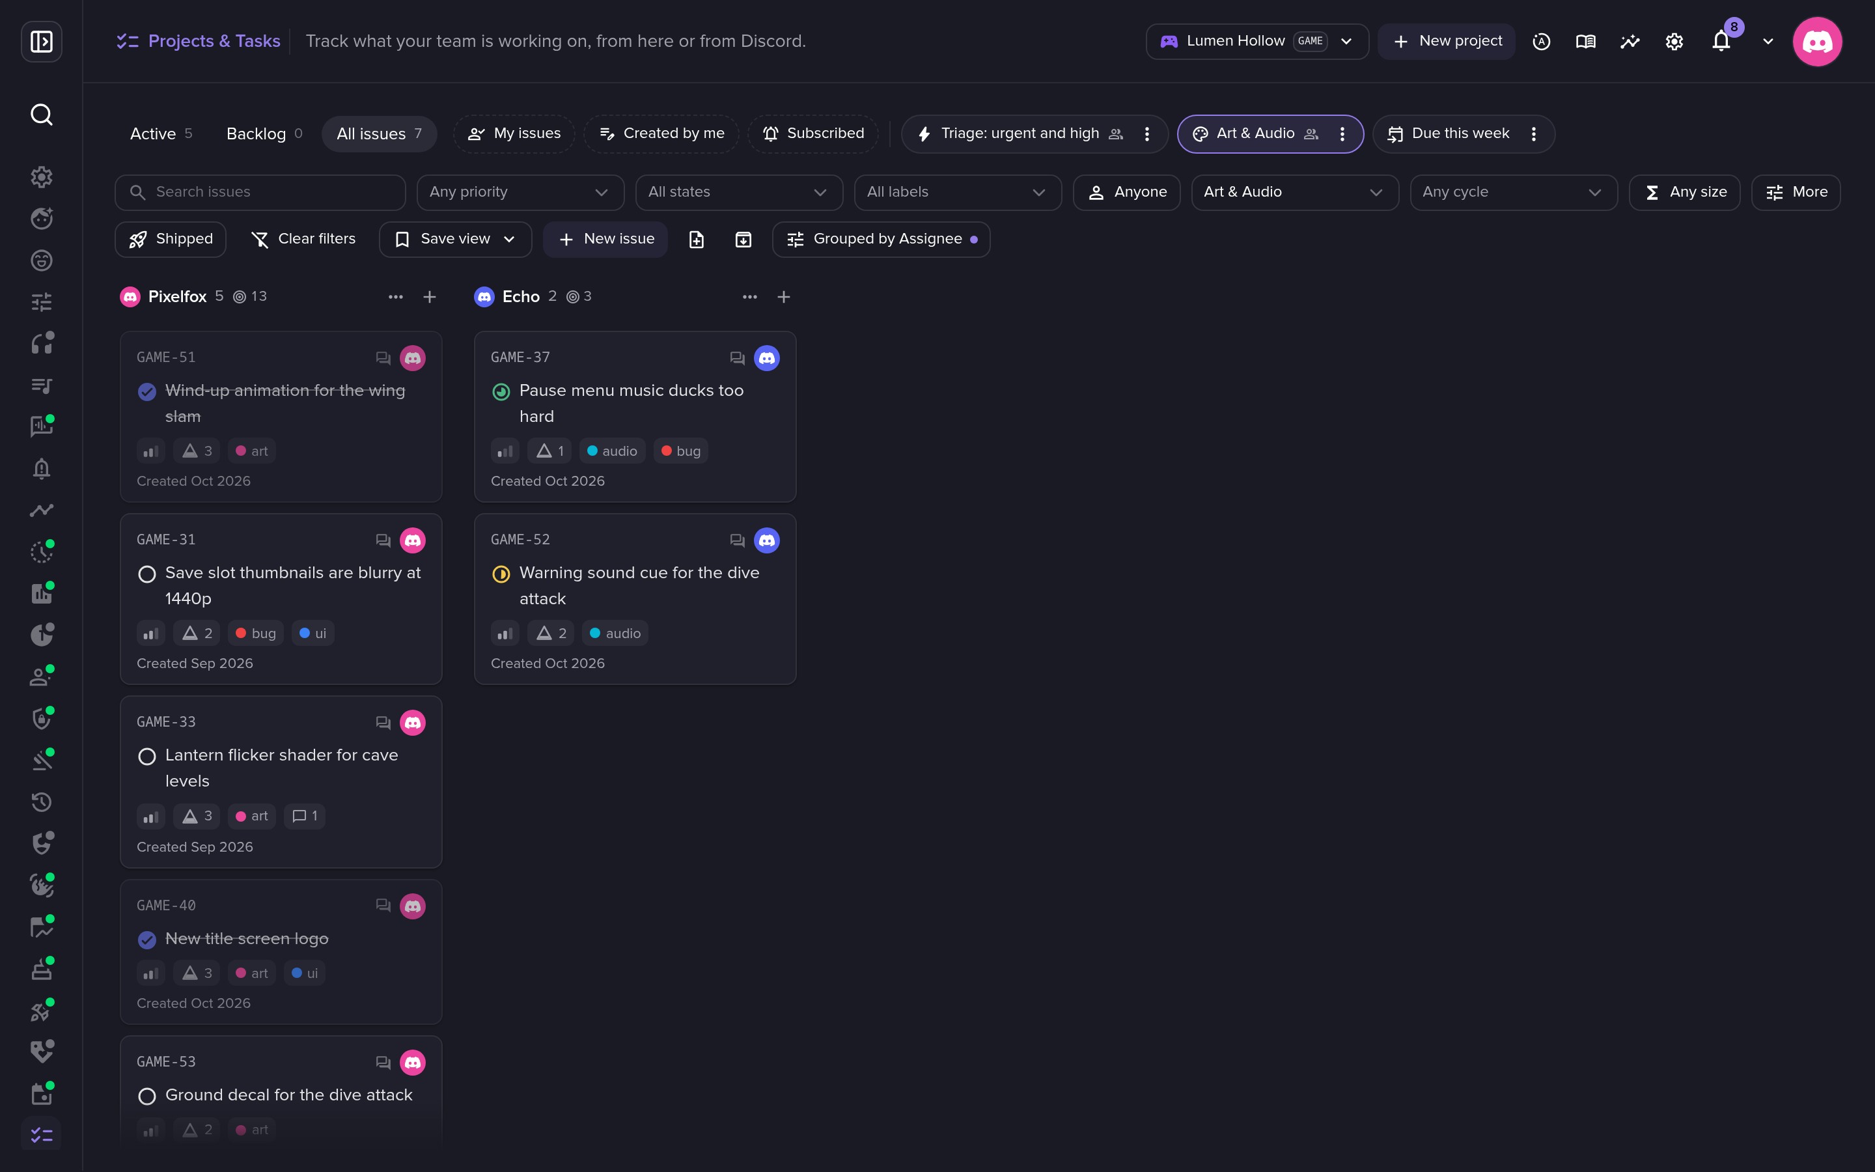Select Triage: urgent and high view

click(x=1020, y=134)
